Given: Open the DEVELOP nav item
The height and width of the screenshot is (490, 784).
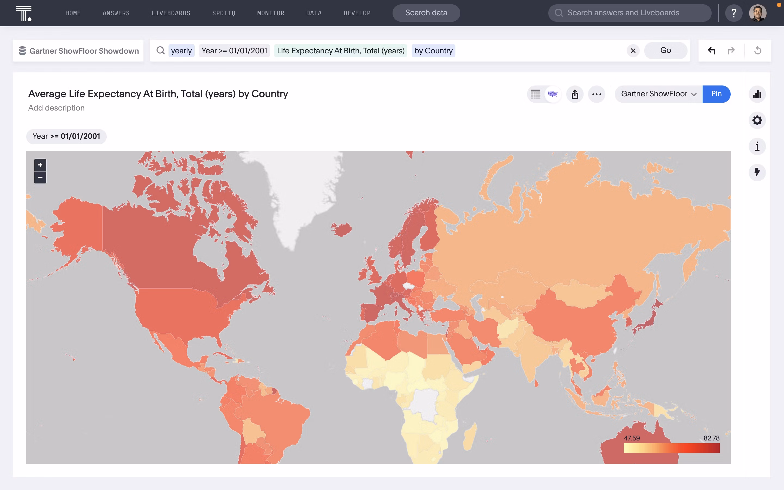Looking at the screenshot, I should (x=357, y=13).
